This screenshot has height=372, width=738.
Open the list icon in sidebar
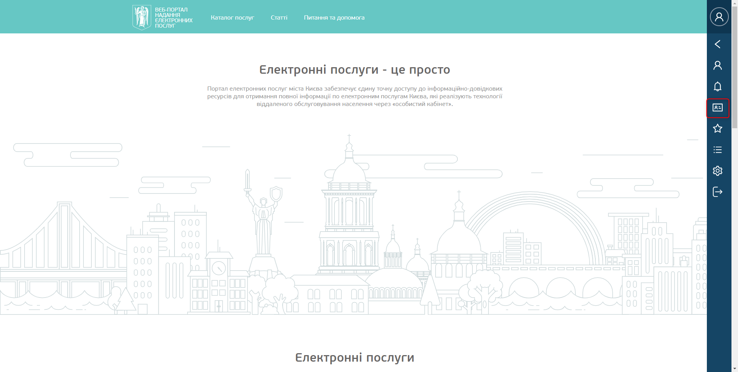717,150
